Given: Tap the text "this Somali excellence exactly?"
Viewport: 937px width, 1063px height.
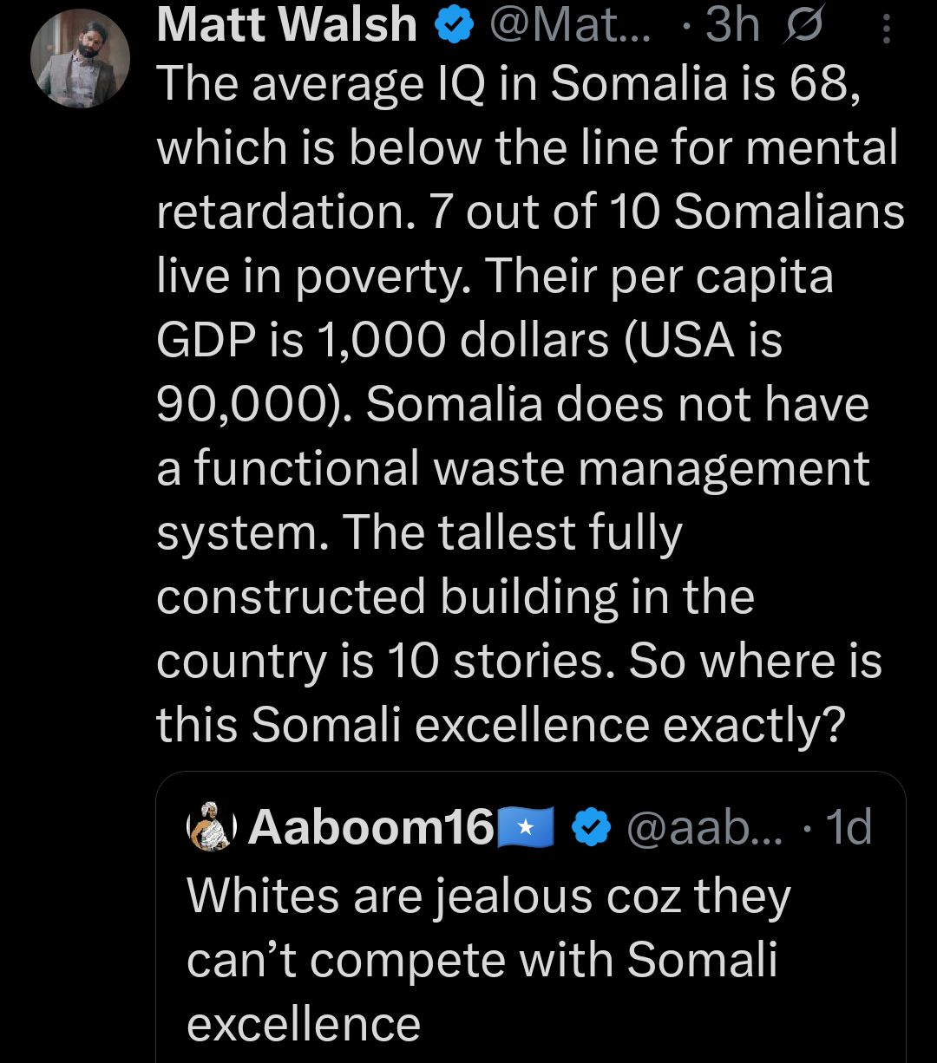Looking at the screenshot, I should (501, 725).
